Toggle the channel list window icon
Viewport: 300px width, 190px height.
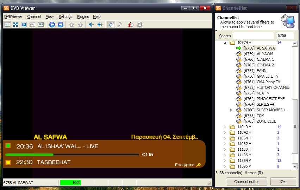tap(111, 25)
